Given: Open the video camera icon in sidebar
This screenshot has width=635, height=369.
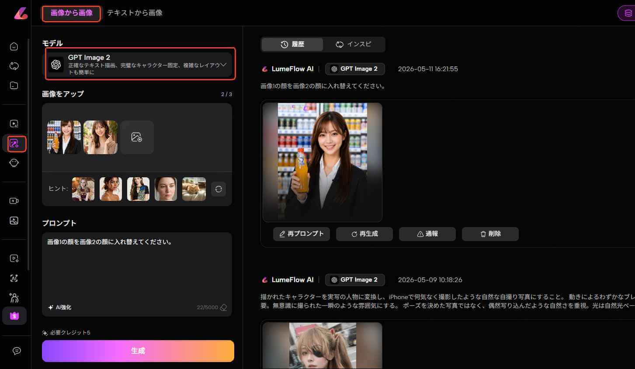Looking at the screenshot, I should [14, 201].
